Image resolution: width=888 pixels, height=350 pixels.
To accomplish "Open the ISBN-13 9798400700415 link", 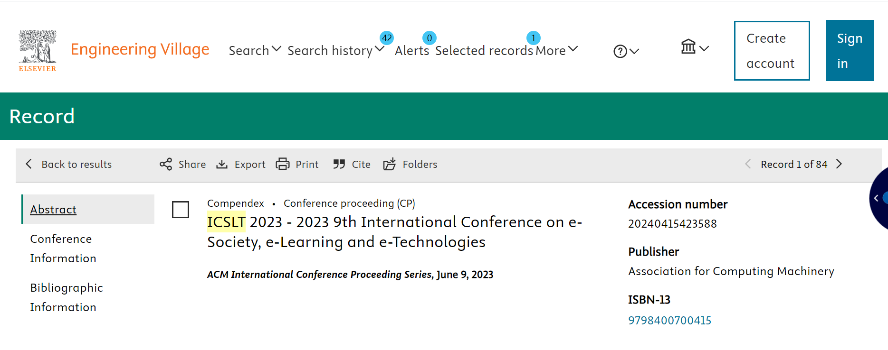I will 669,321.
